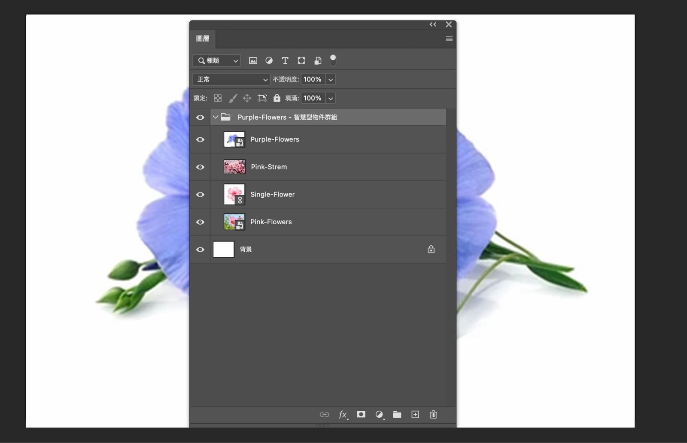Select the 背景 layer thumbnail
The width and height of the screenshot is (687, 443).
click(224, 249)
